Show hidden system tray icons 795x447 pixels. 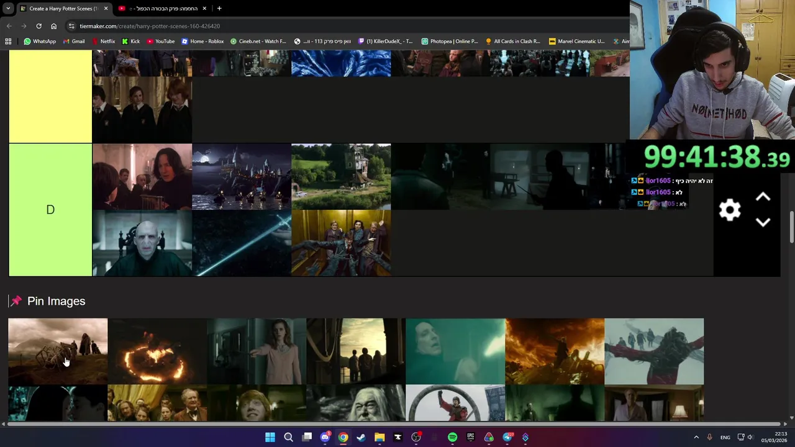point(696,438)
